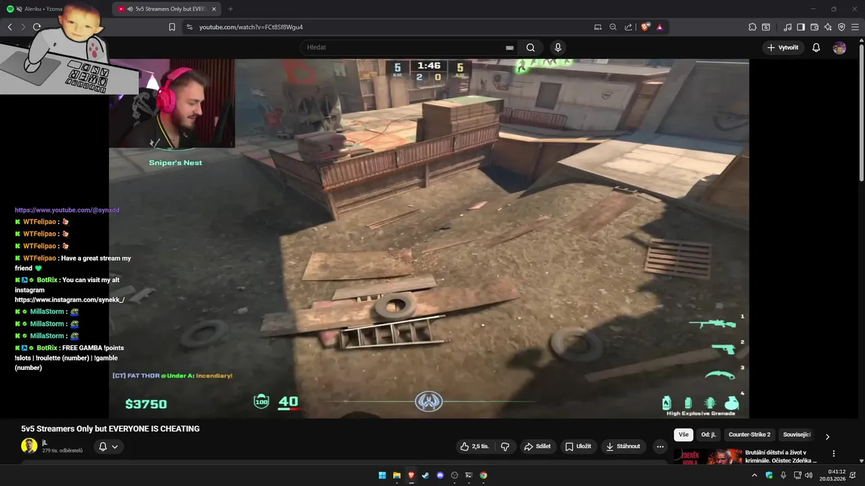The height and width of the screenshot is (486, 865).
Task: Open Steam from the taskbar
Action: [426, 475]
